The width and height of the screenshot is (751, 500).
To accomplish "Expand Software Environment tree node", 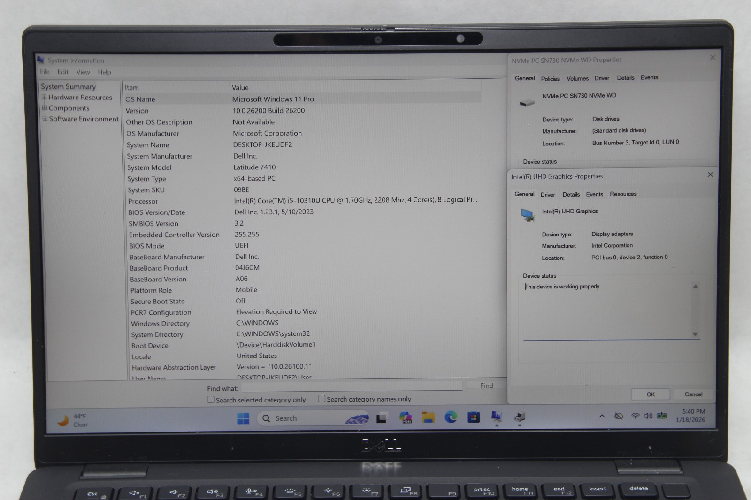I will pyautogui.click(x=45, y=119).
